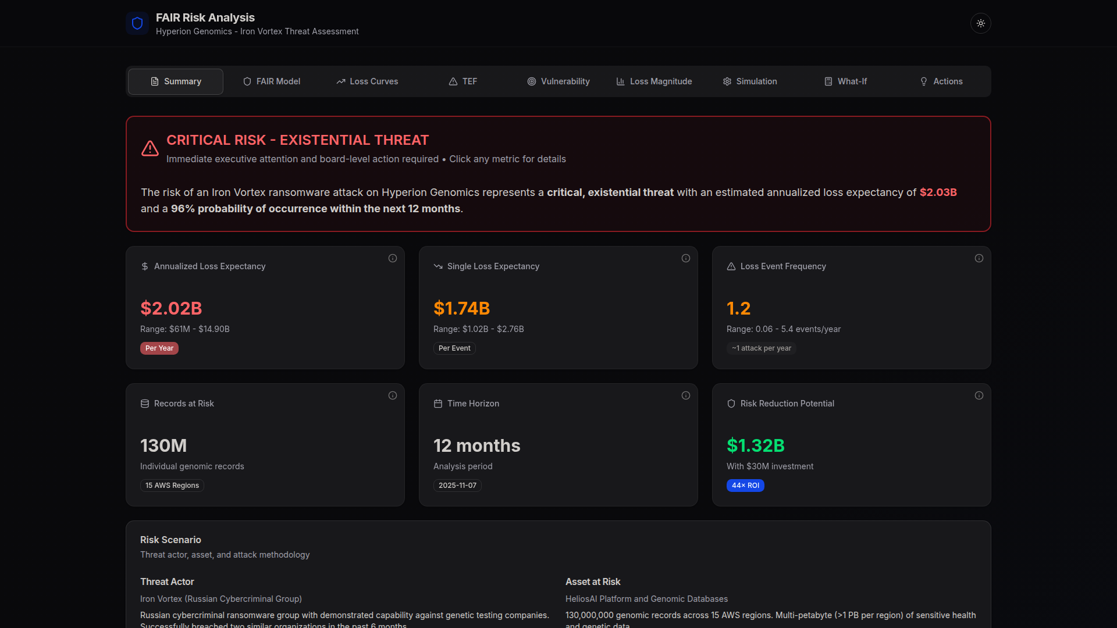The image size is (1117, 628).
Task: Click the info icon on Time Horizon card
Action: [x=685, y=395]
